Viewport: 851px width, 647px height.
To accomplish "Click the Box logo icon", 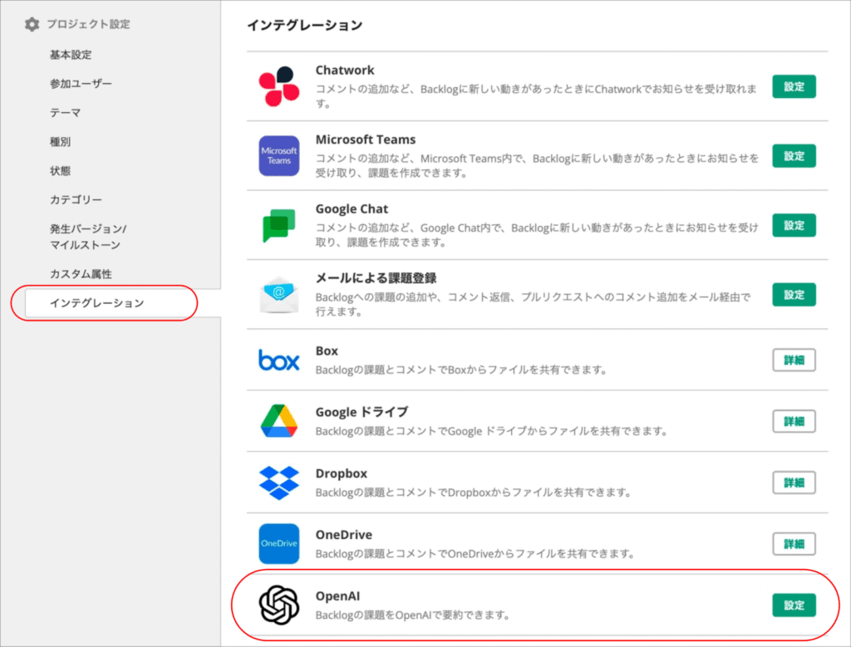I will tap(278, 360).
